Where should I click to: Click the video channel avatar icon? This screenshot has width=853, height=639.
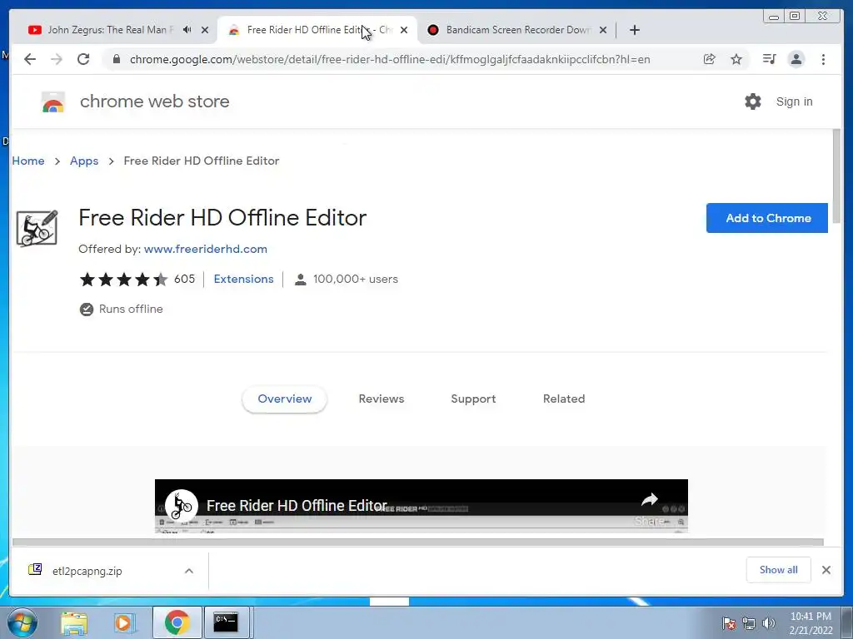[x=181, y=505]
